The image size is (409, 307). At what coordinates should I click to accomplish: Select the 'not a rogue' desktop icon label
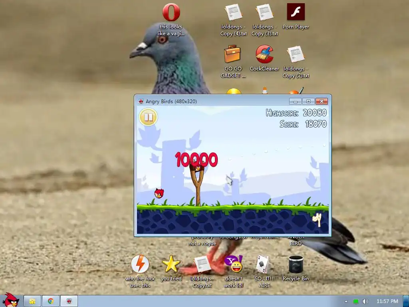202,241
